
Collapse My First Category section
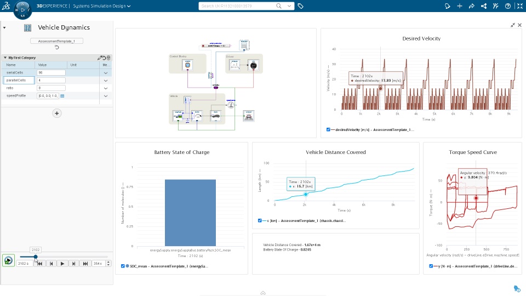(5, 58)
